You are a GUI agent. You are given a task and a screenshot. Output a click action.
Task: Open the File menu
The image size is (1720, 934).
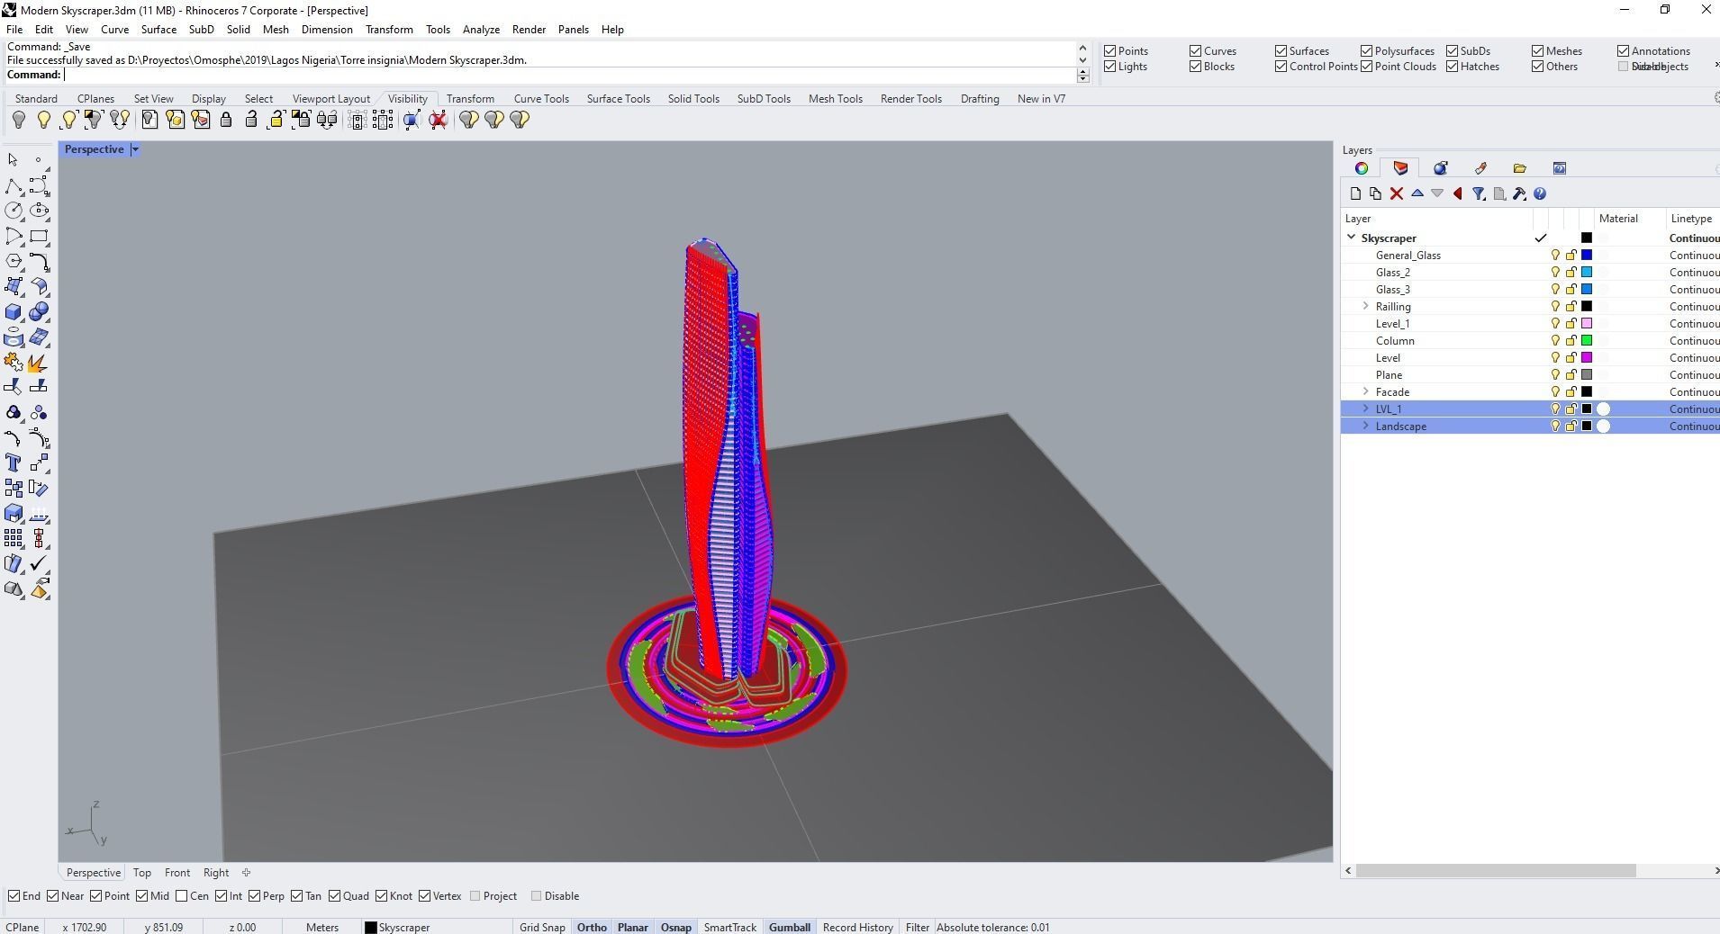pyautogui.click(x=14, y=30)
